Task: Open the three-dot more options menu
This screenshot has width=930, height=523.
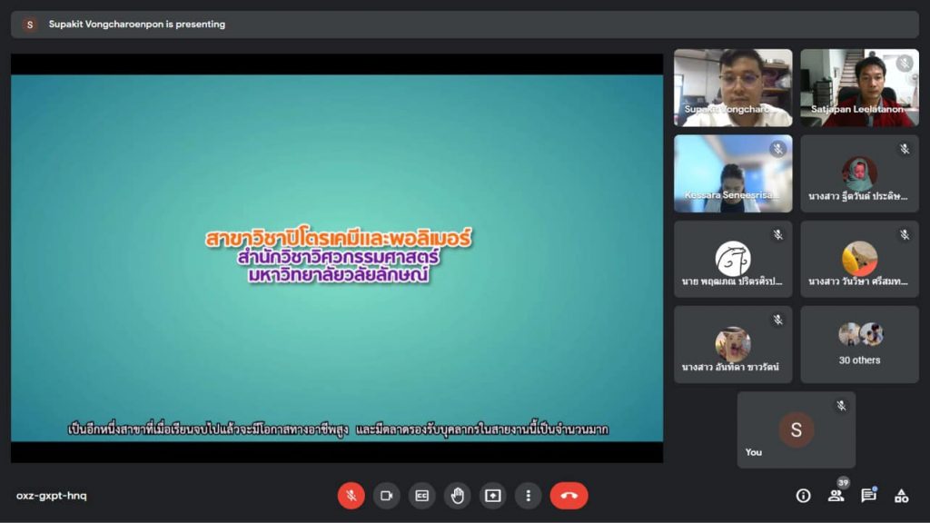Action: [528, 495]
